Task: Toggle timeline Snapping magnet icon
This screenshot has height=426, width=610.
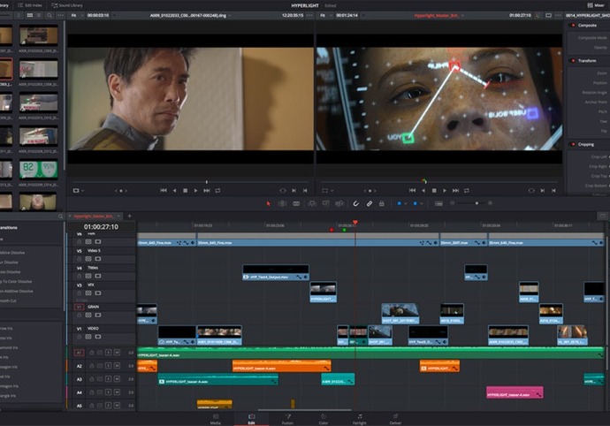Action: (356, 203)
